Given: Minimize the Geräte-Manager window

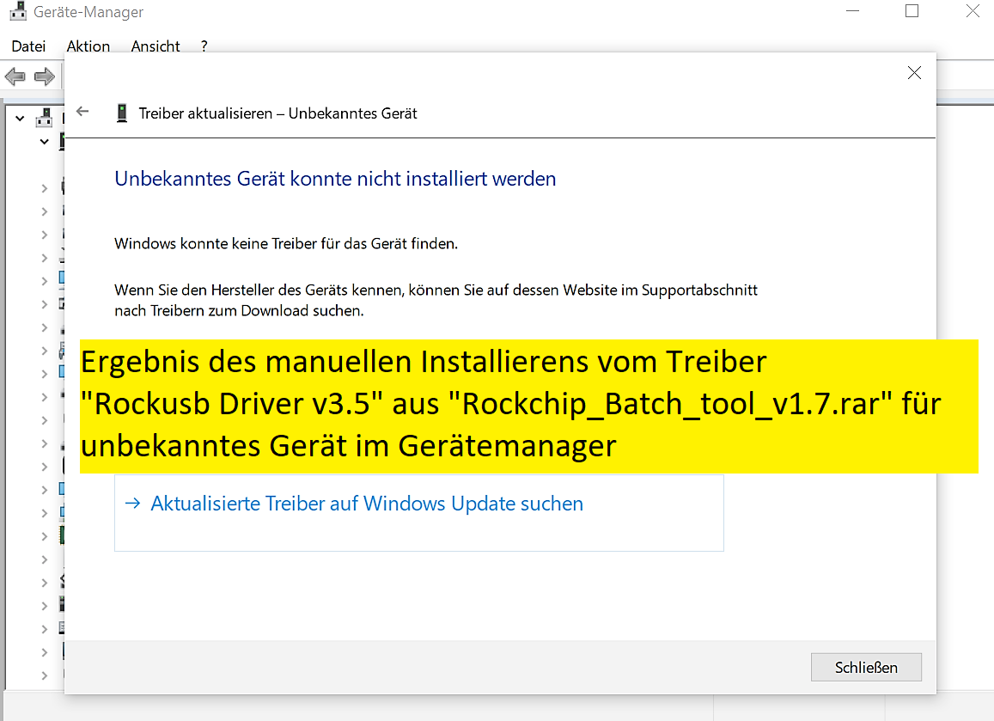Looking at the screenshot, I should point(852,11).
